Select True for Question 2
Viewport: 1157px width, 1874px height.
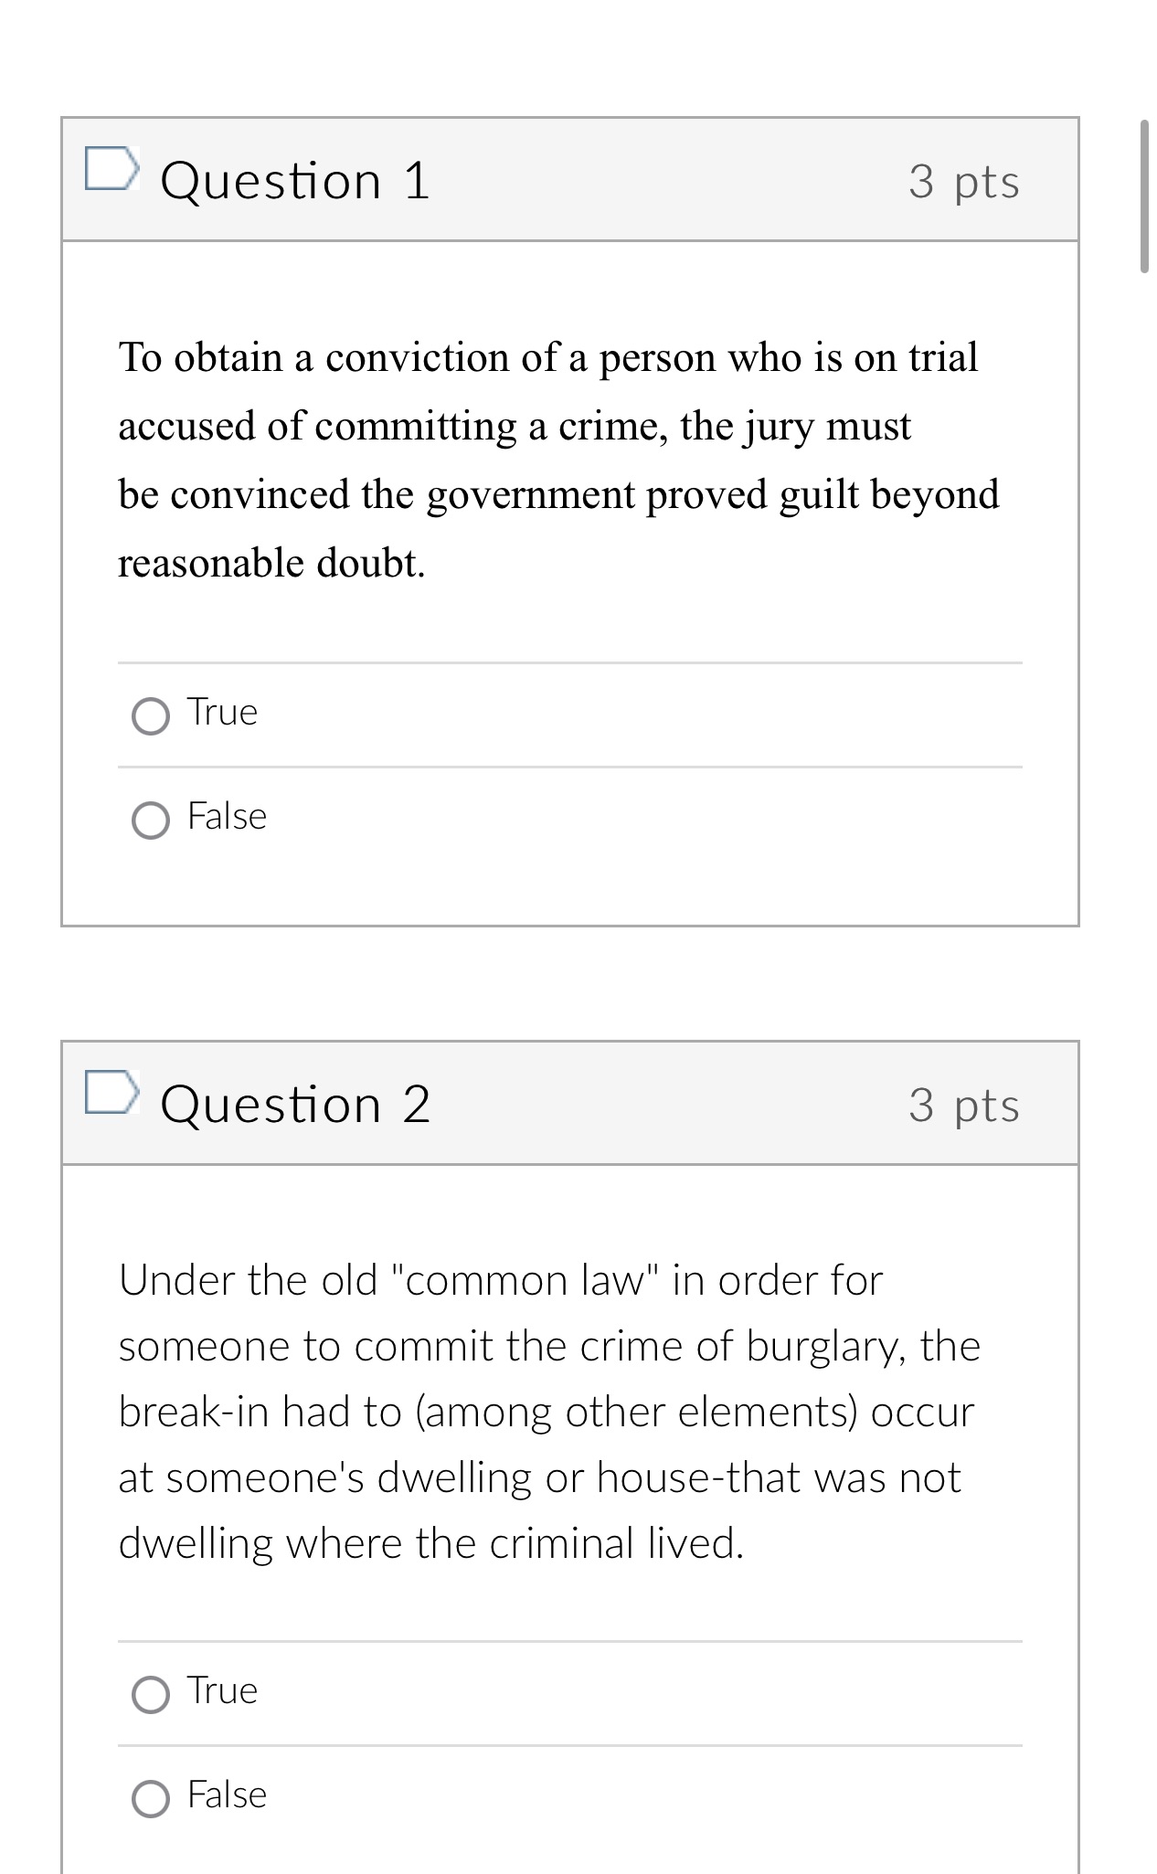click(x=151, y=1695)
